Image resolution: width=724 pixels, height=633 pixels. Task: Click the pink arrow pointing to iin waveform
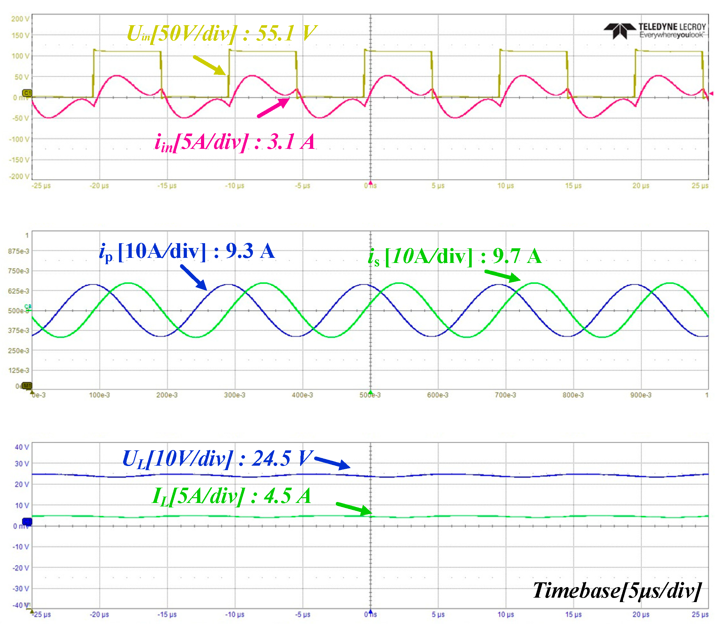(273, 108)
